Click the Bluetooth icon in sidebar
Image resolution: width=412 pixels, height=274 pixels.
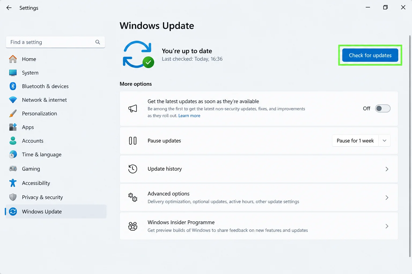click(13, 86)
